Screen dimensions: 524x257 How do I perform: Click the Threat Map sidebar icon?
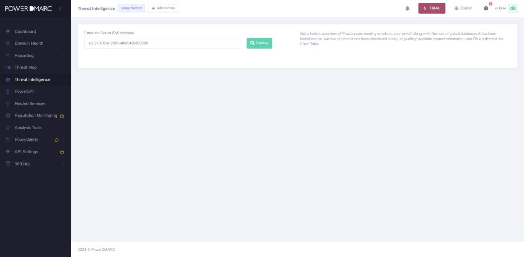[x=8, y=67]
